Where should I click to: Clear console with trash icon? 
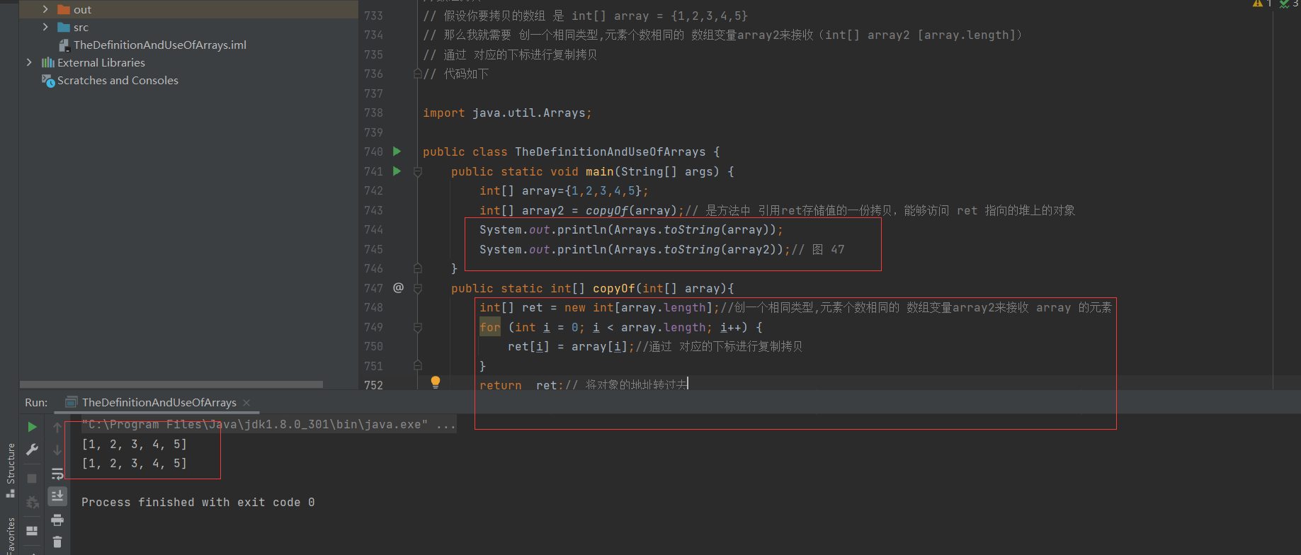(x=57, y=542)
